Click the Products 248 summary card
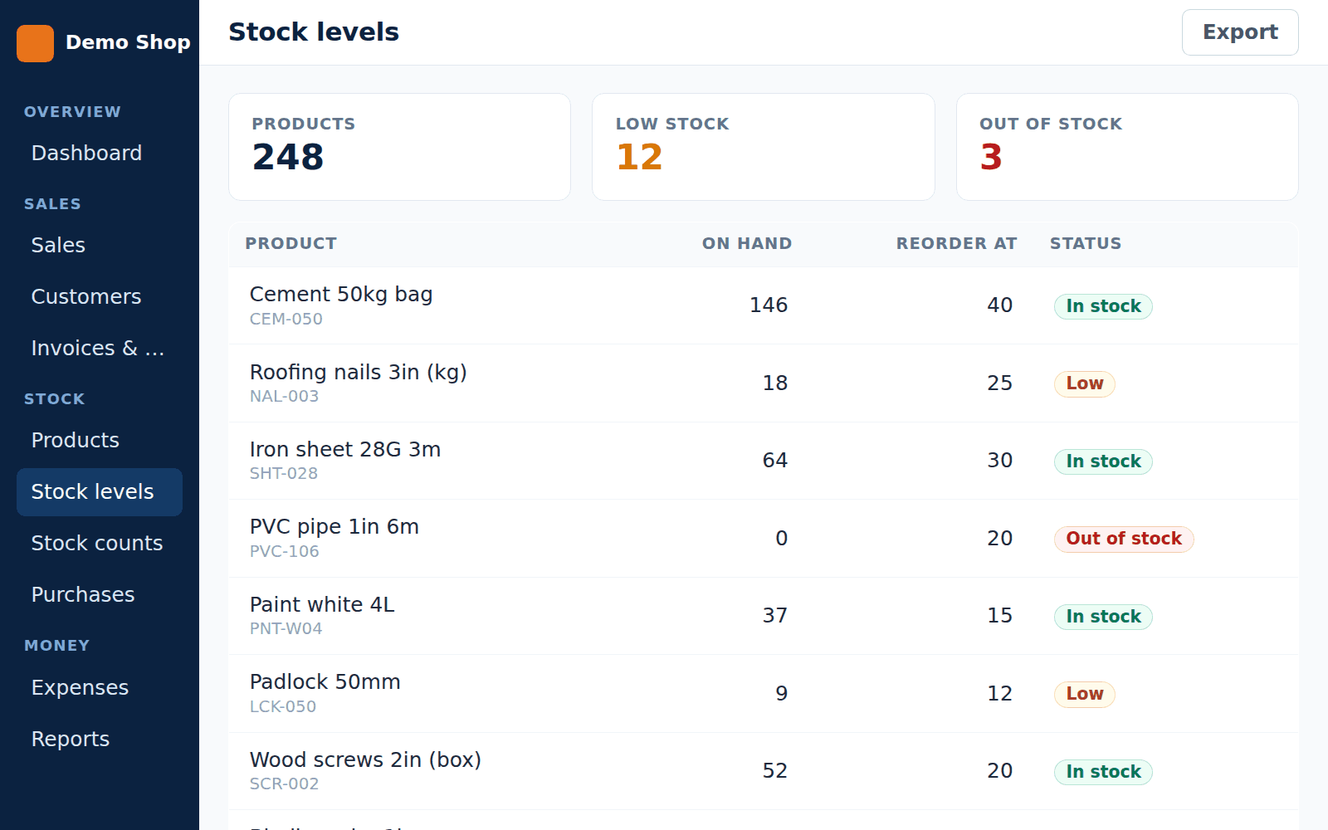 (399, 147)
